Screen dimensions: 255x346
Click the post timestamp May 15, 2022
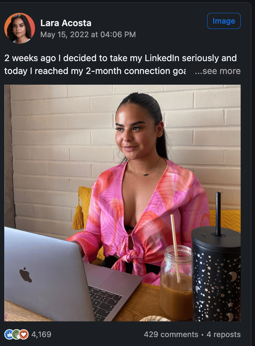(x=88, y=34)
